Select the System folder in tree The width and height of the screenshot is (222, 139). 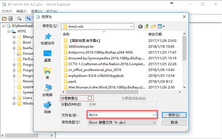pyautogui.click(x=26, y=92)
